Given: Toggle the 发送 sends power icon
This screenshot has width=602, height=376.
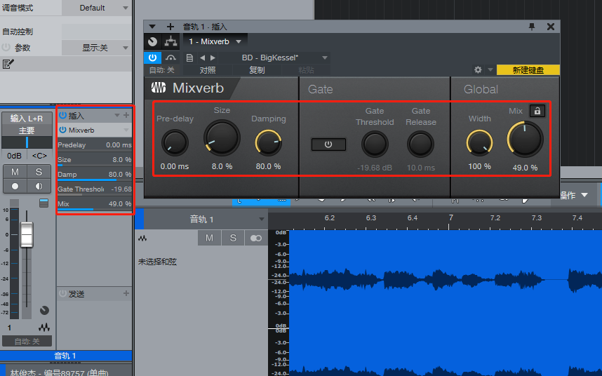Looking at the screenshot, I should tap(62, 293).
